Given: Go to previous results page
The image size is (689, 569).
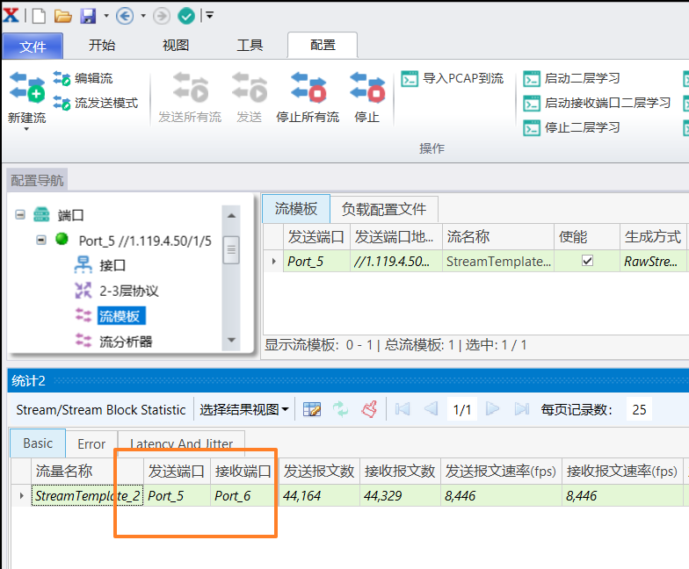Looking at the screenshot, I should tap(431, 409).
